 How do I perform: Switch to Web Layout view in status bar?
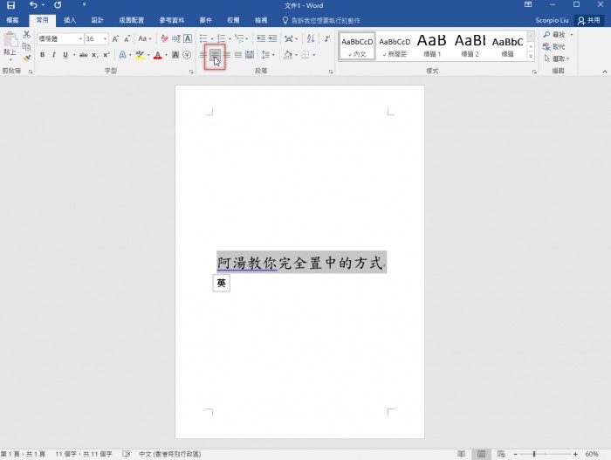[501, 454]
